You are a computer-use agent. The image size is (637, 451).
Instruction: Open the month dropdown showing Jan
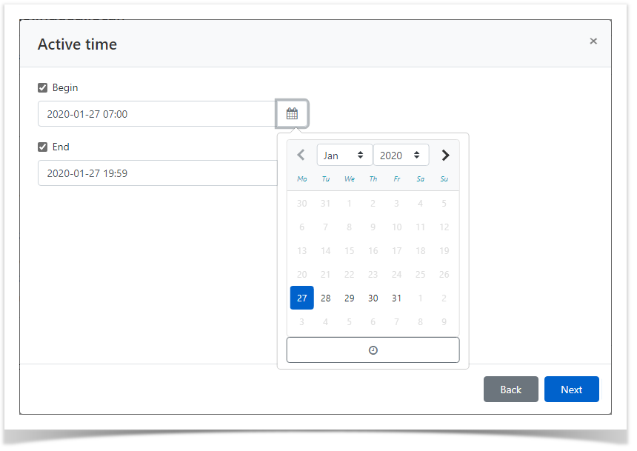(344, 155)
